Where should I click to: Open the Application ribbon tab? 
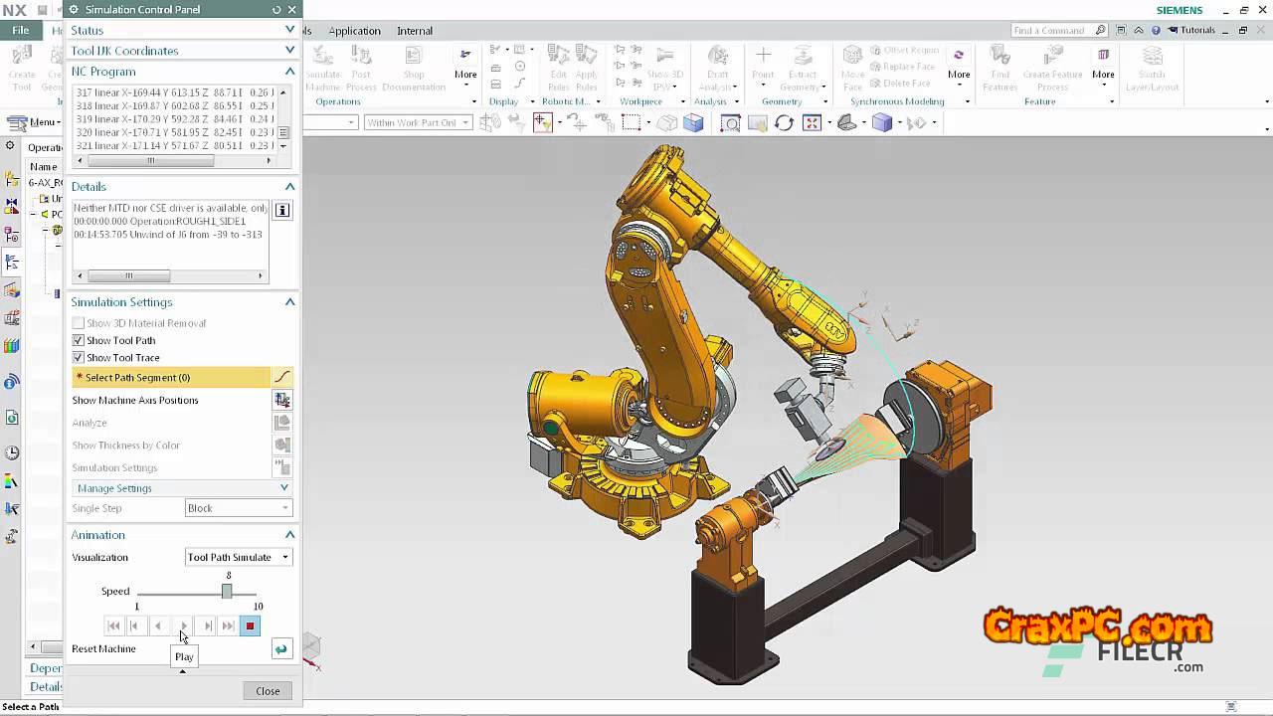click(x=354, y=31)
